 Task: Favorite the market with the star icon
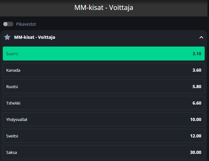[x=7, y=37]
